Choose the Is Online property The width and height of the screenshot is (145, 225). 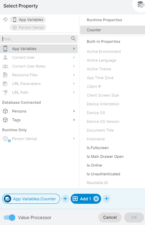tap(94, 165)
